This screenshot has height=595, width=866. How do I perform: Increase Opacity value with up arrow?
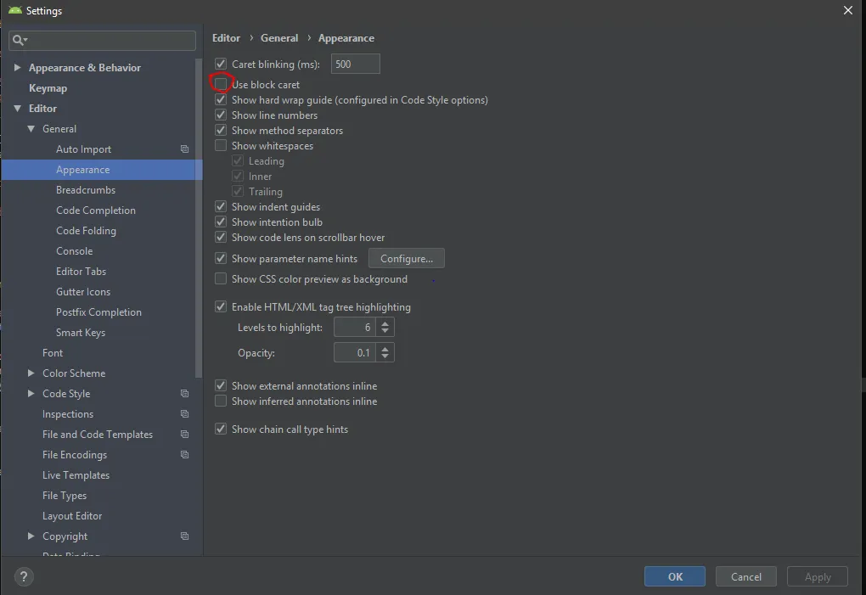pos(385,349)
